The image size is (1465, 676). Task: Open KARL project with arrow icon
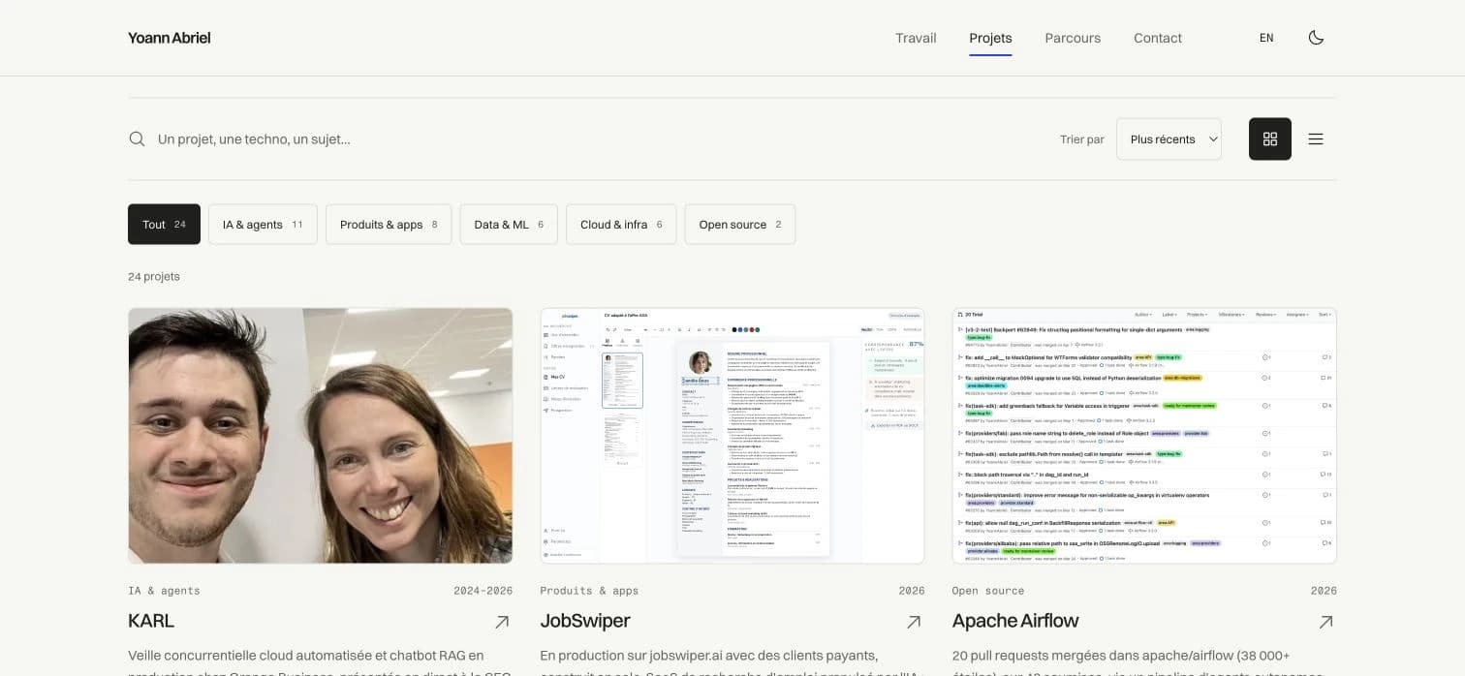coord(502,622)
